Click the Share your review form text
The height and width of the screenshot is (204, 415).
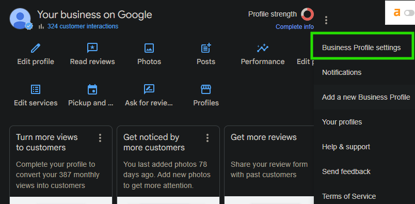pos(269,169)
